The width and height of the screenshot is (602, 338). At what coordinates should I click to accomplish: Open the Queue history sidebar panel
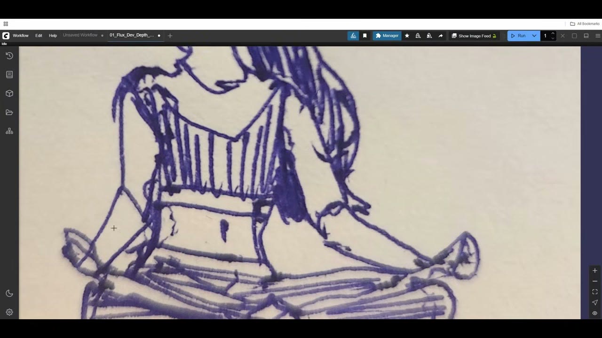point(9,55)
